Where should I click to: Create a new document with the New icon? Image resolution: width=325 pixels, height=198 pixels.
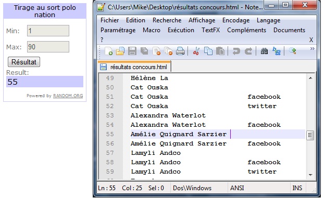[108, 51]
